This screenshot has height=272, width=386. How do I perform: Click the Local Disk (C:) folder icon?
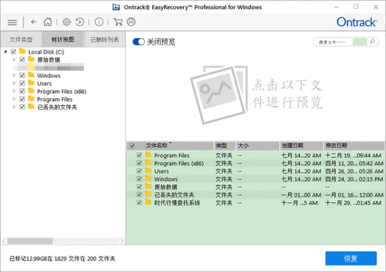pos(22,51)
